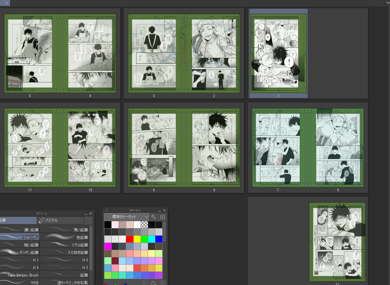Switch to the パステル sub tool tab
The image size is (390, 285).
coord(61,220)
